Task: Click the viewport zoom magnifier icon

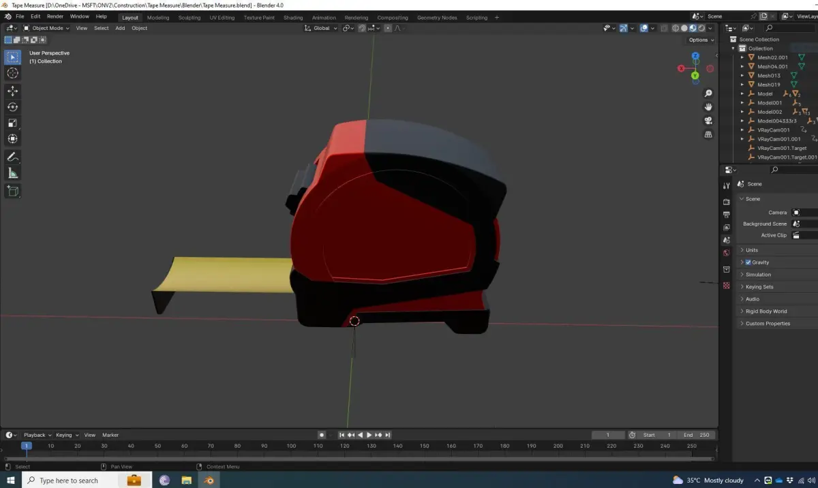Action: [708, 93]
